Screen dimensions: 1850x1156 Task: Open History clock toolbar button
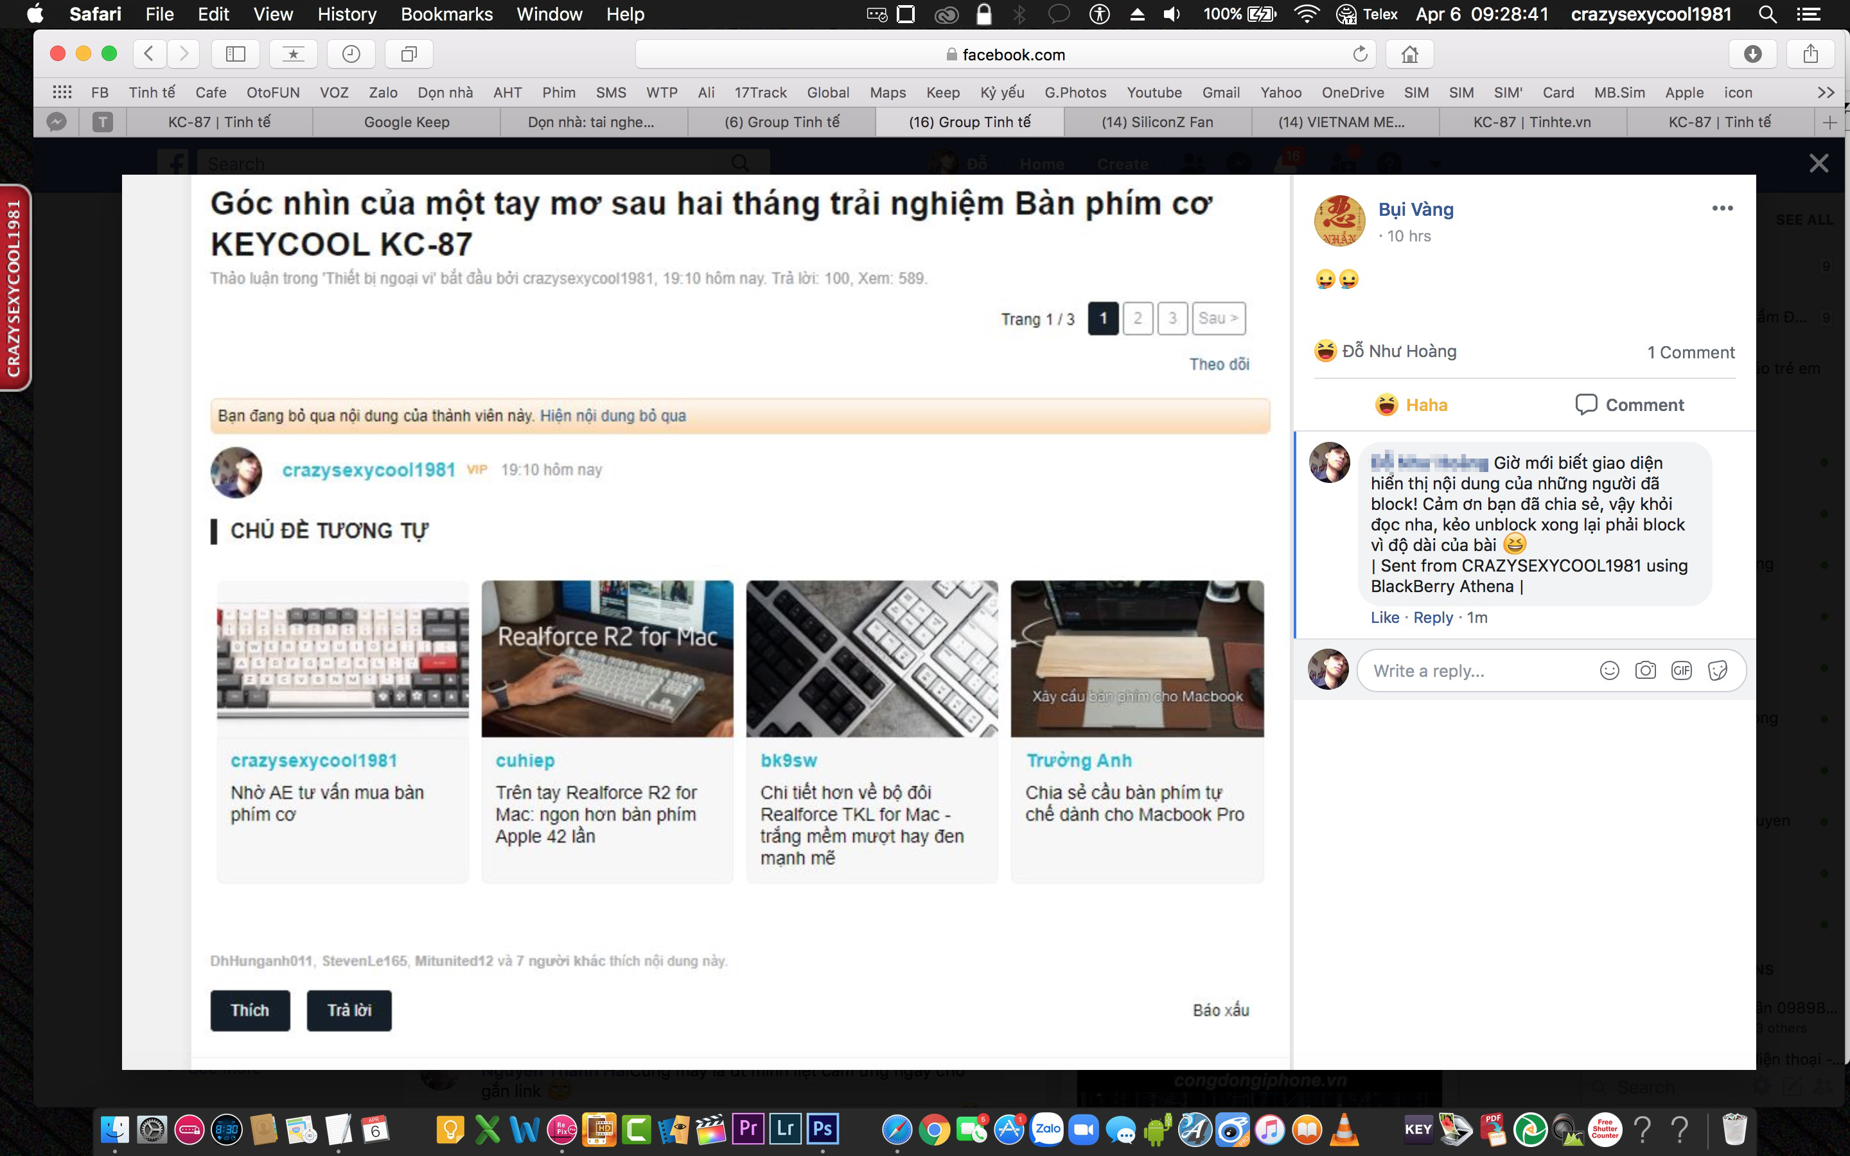tap(351, 53)
